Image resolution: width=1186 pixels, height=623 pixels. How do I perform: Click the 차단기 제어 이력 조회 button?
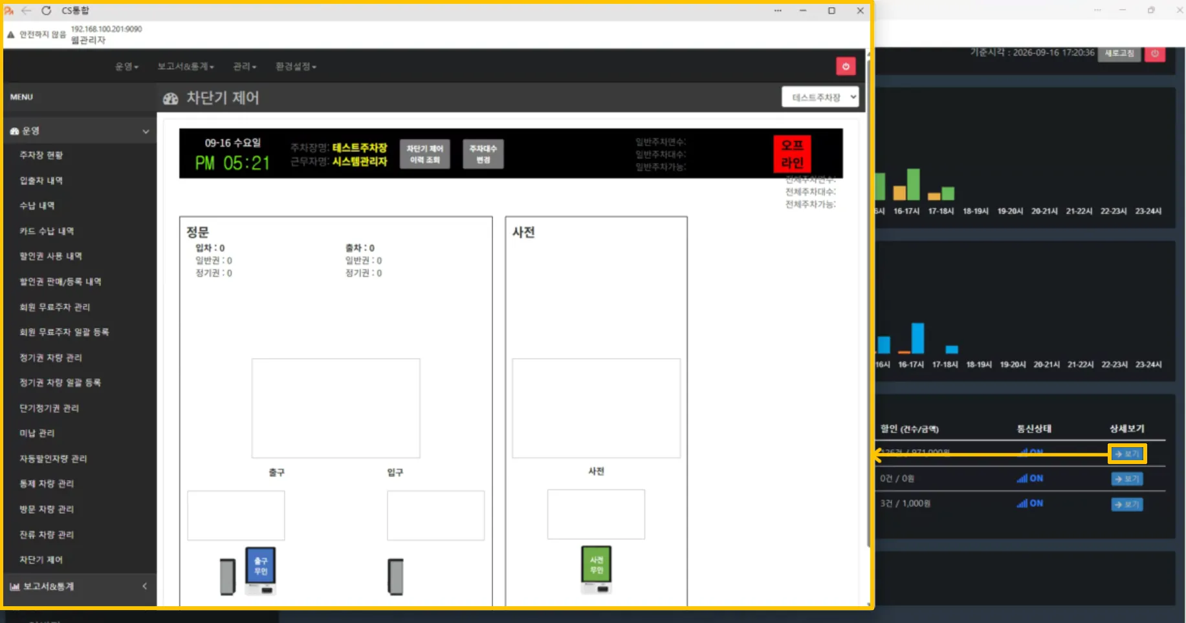424,154
